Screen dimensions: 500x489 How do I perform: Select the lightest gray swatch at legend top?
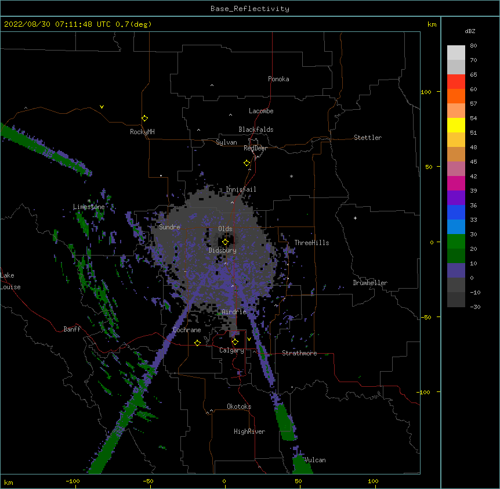456,53
